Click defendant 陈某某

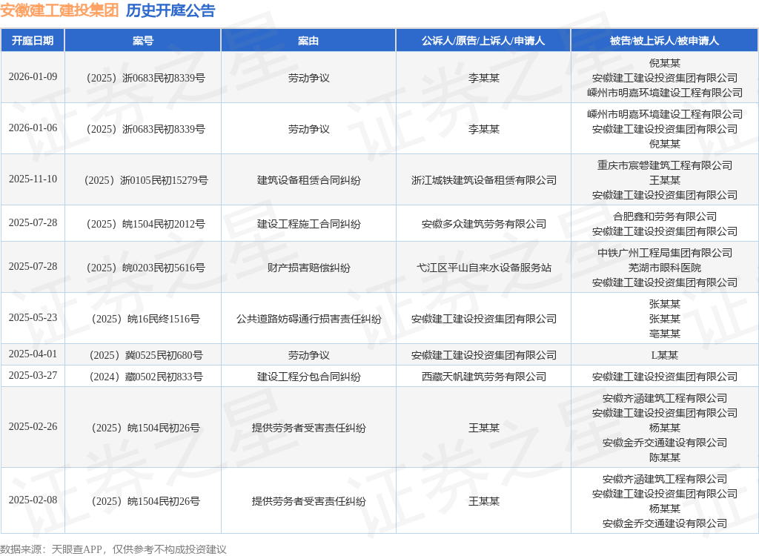(x=665, y=457)
